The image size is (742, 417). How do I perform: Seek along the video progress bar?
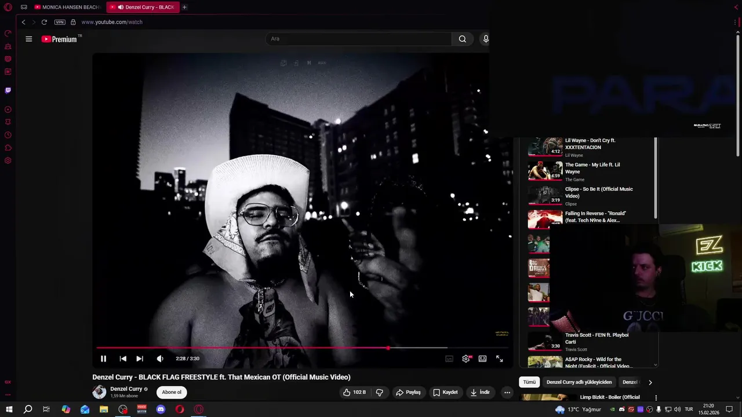tap(302, 348)
